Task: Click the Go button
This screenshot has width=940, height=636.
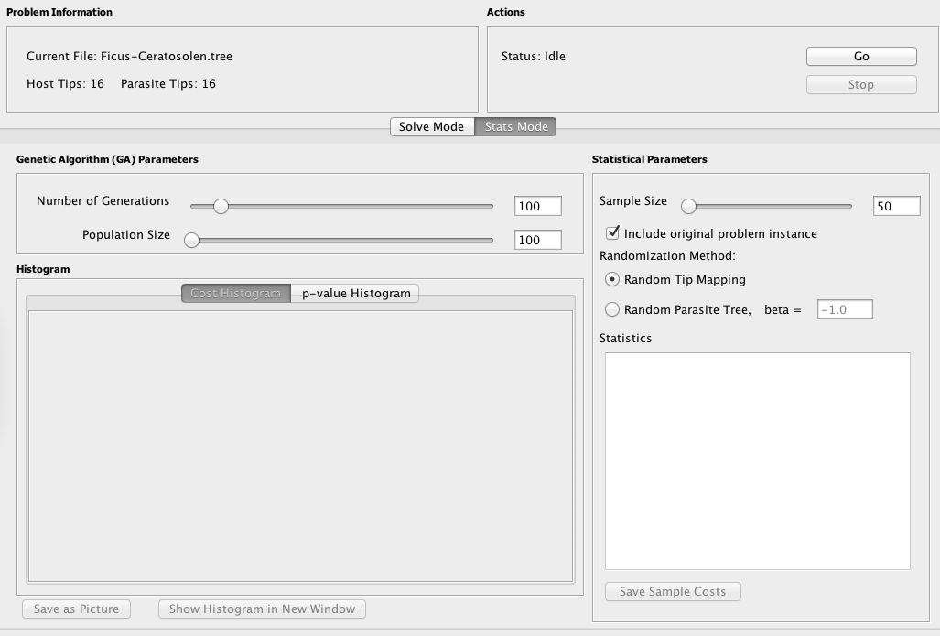Action: 860,57
